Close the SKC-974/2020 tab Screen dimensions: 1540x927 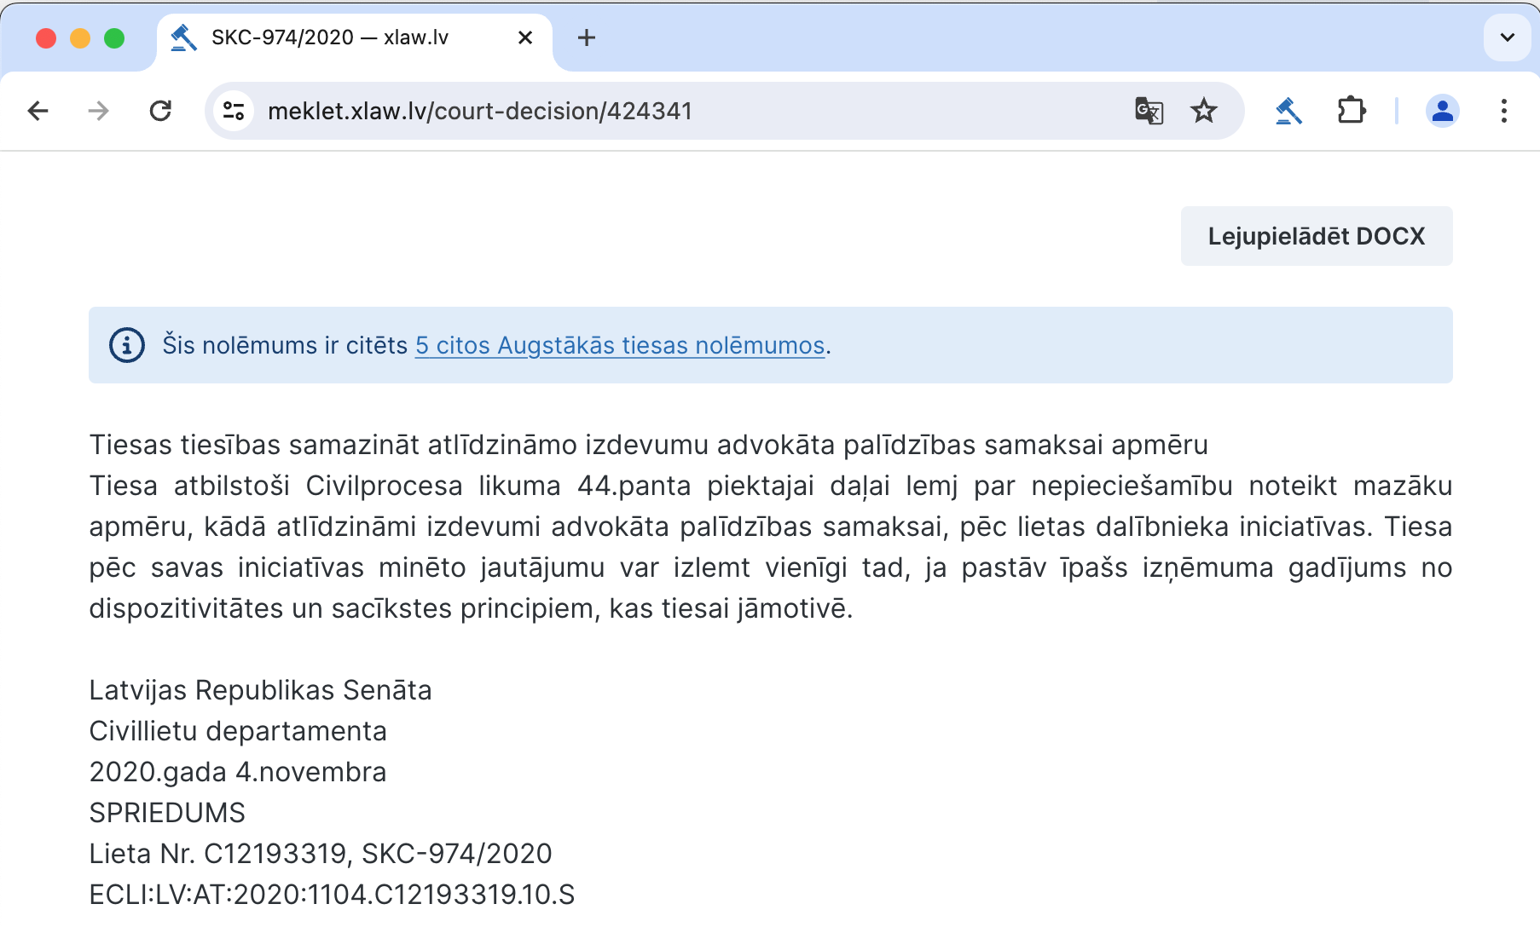525,37
